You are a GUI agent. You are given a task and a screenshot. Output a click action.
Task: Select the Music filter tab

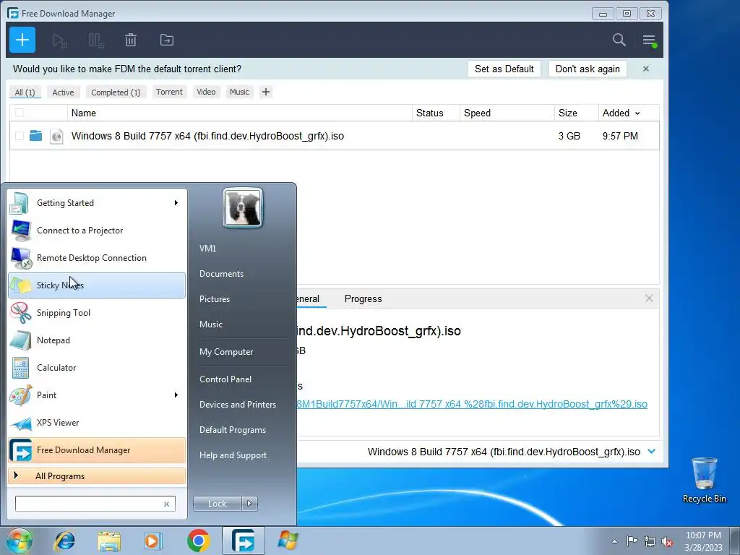click(239, 92)
